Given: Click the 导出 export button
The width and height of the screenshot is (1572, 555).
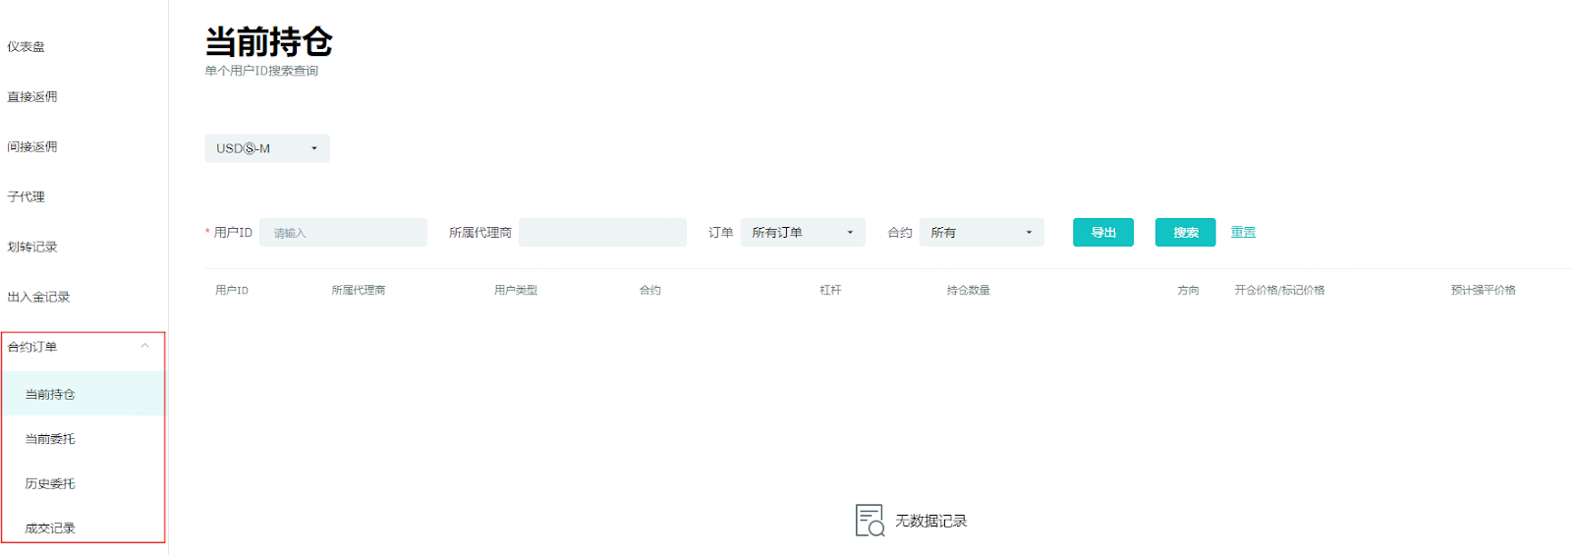Looking at the screenshot, I should click(x=1102, y=233).
